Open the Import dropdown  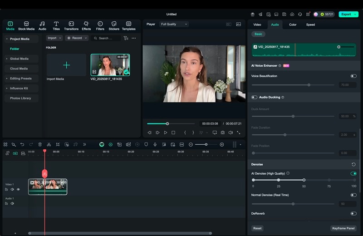(x=54, y=38)
